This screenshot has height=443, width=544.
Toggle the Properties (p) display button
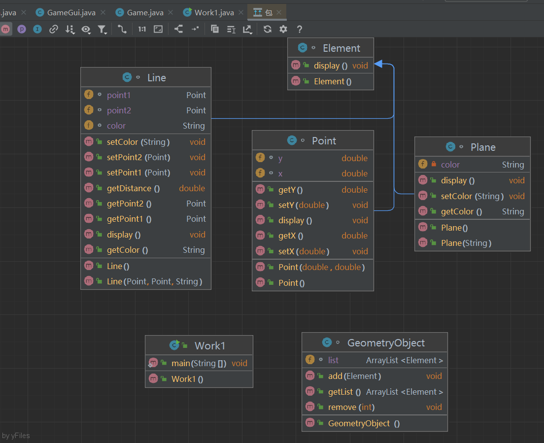click(22, 29)
